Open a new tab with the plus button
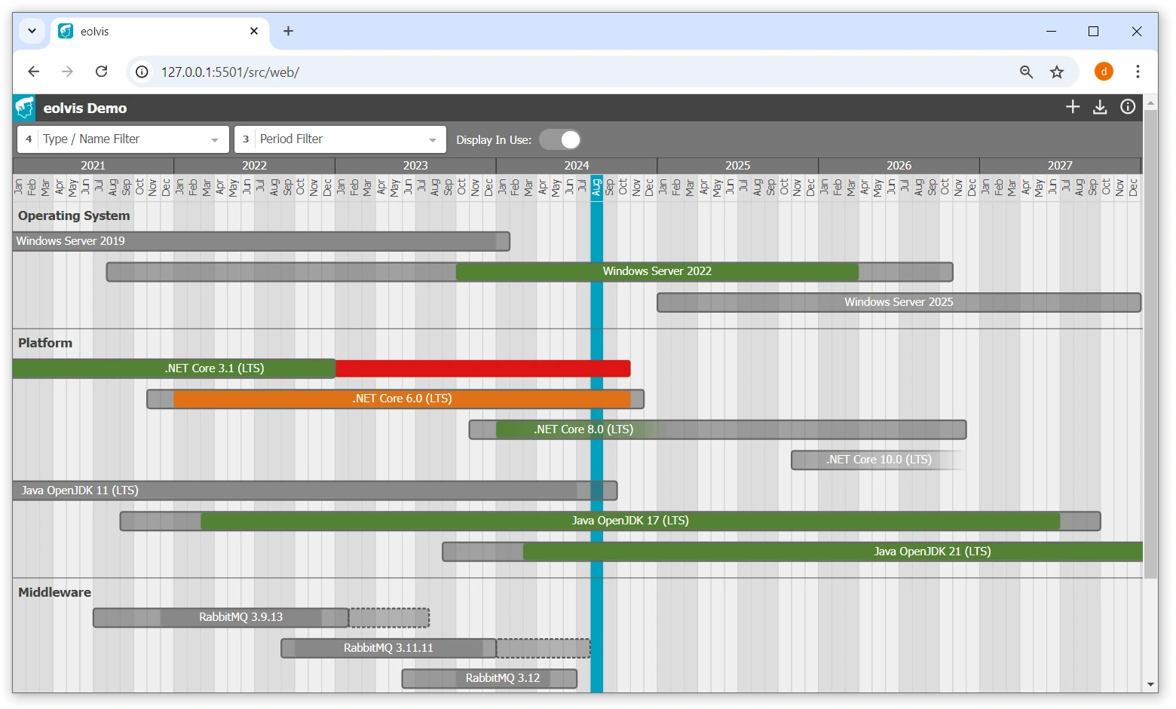1176x709 pixels. 288,31
